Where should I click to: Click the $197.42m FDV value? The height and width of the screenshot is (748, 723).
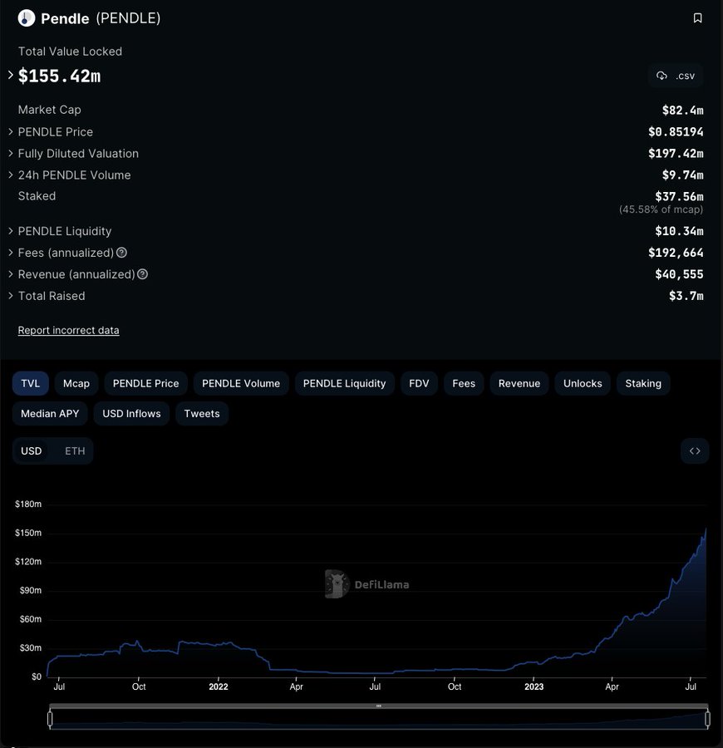tap(676, 153)
